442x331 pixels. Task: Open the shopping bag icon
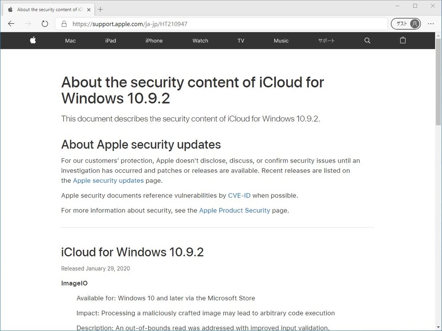[x=402, y=41]
